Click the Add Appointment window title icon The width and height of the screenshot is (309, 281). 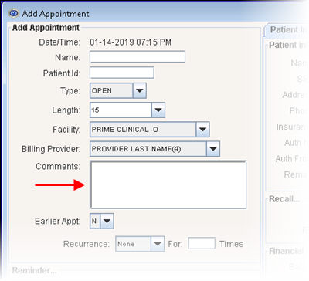point(13,13)
